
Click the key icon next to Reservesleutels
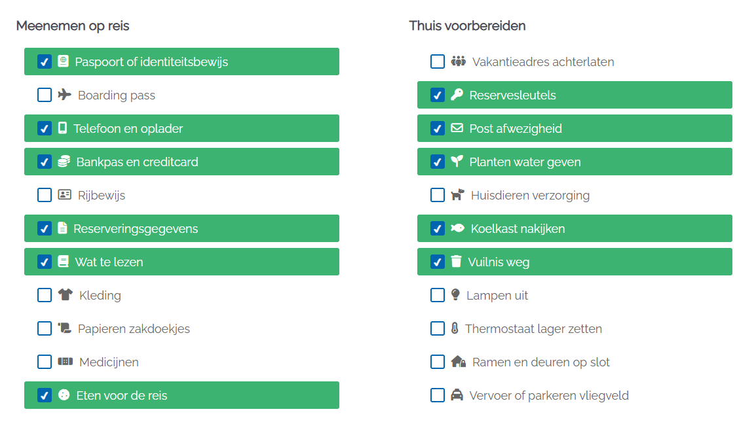click(x=457, y=94)
